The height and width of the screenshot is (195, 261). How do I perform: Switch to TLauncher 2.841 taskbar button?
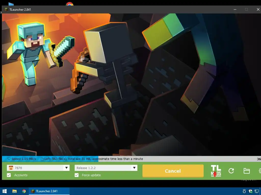[x=49, y=191]
